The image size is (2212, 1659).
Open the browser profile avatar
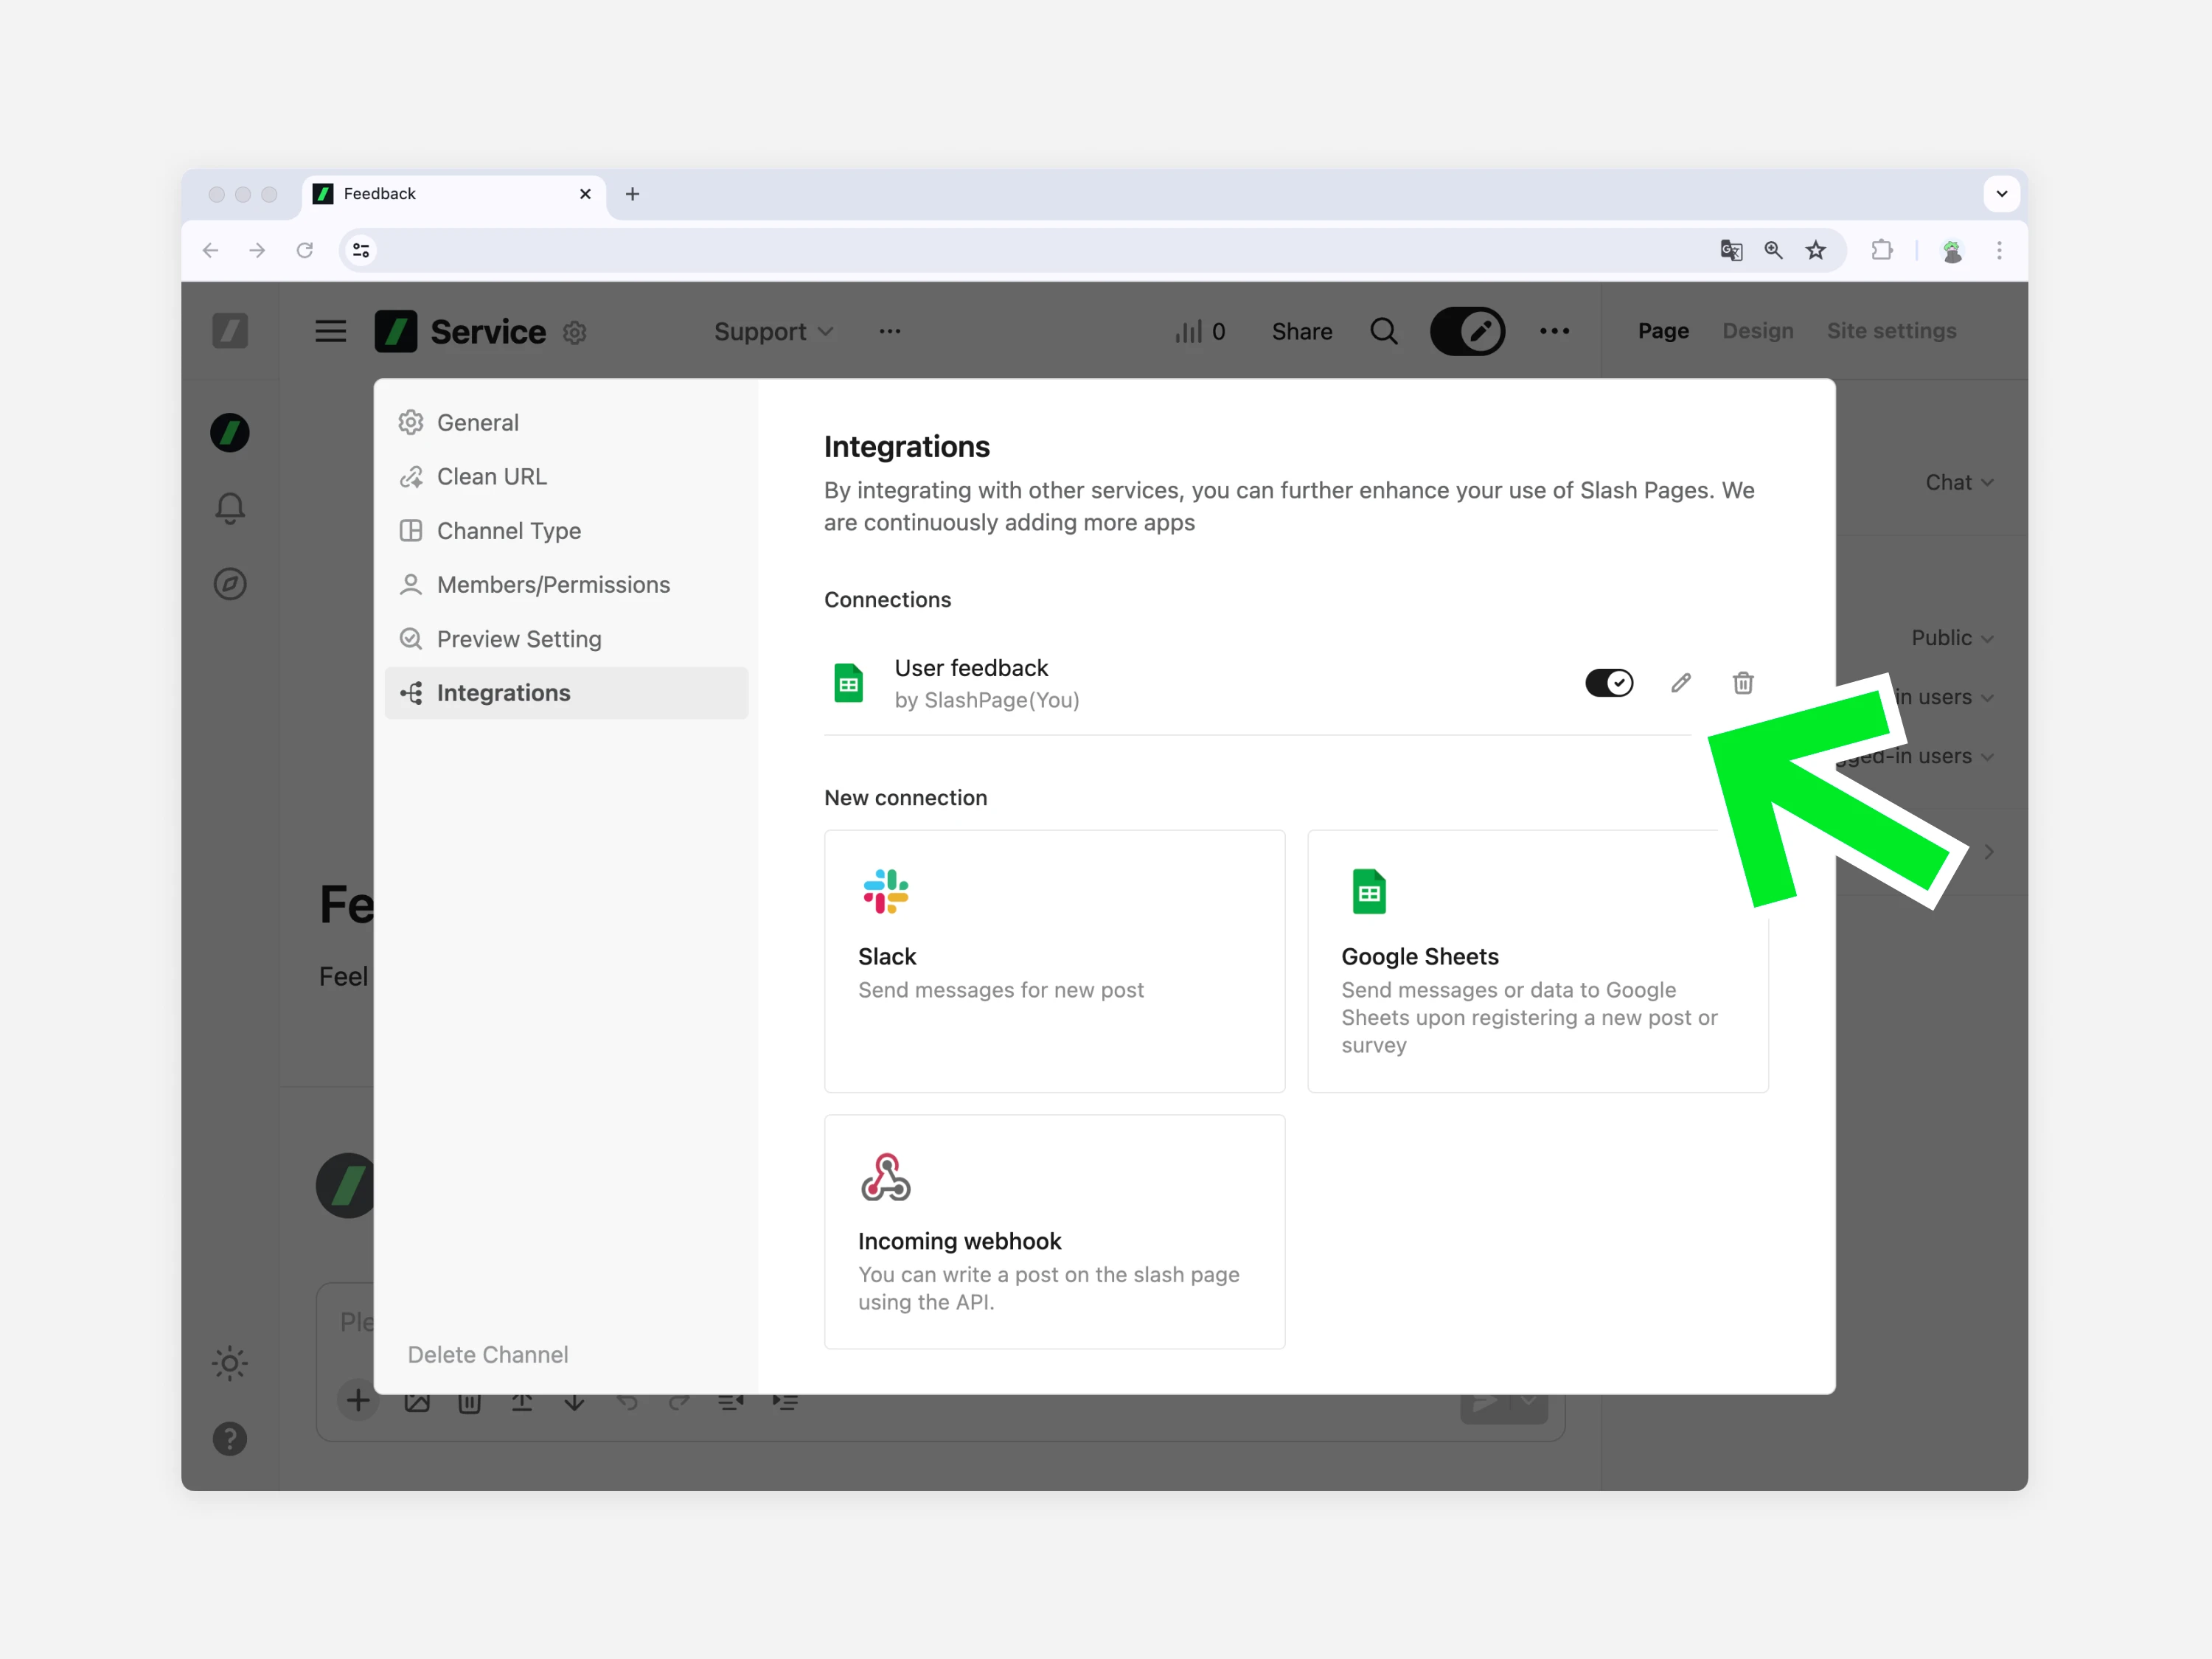tap(1952, 251)
